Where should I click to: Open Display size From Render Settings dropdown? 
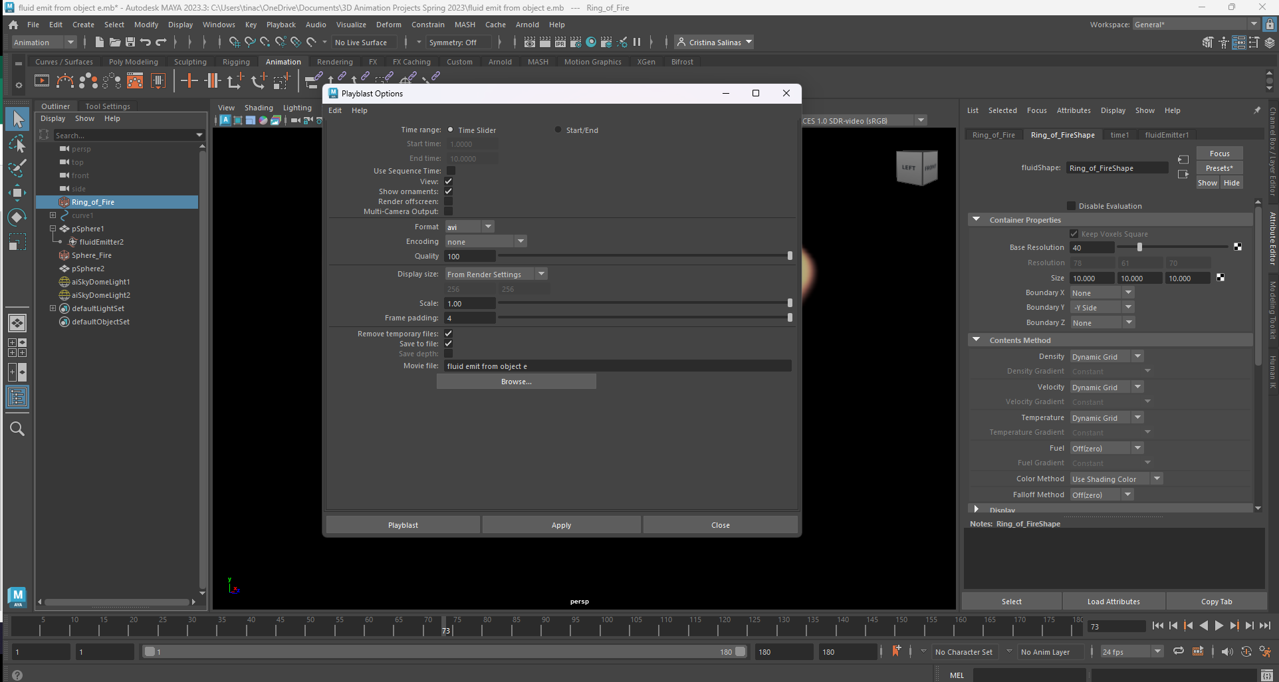point(496,274)
